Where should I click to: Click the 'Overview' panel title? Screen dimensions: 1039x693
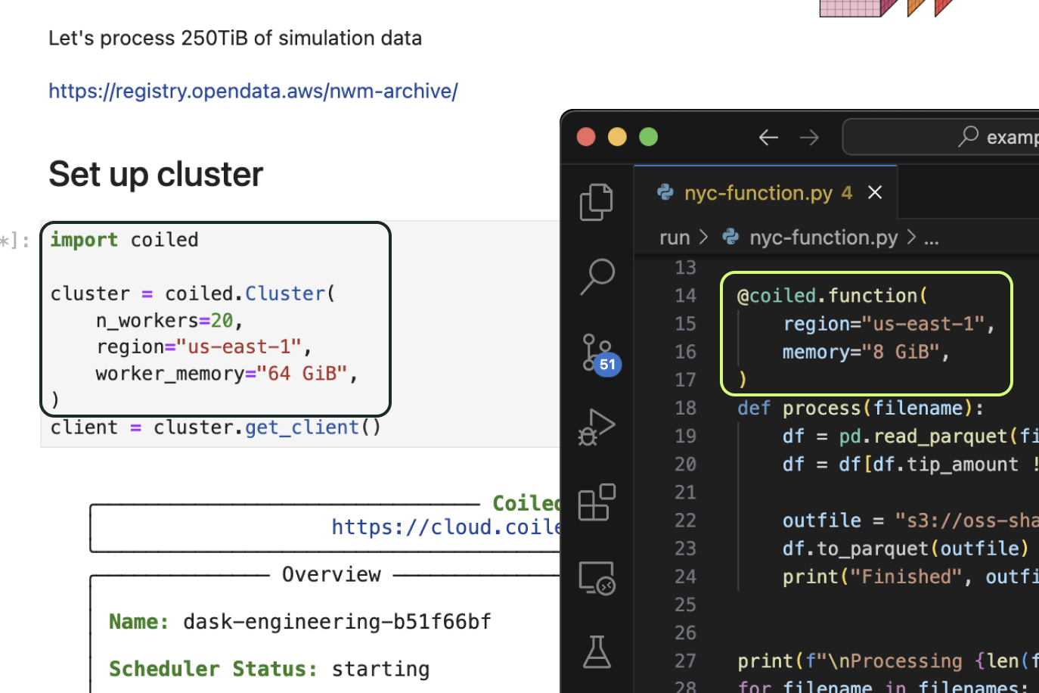(331, 574)
